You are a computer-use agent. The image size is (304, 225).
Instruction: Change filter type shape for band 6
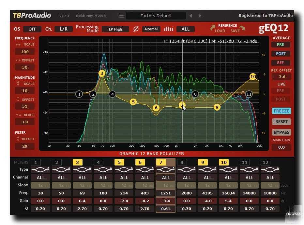[145, 169]
